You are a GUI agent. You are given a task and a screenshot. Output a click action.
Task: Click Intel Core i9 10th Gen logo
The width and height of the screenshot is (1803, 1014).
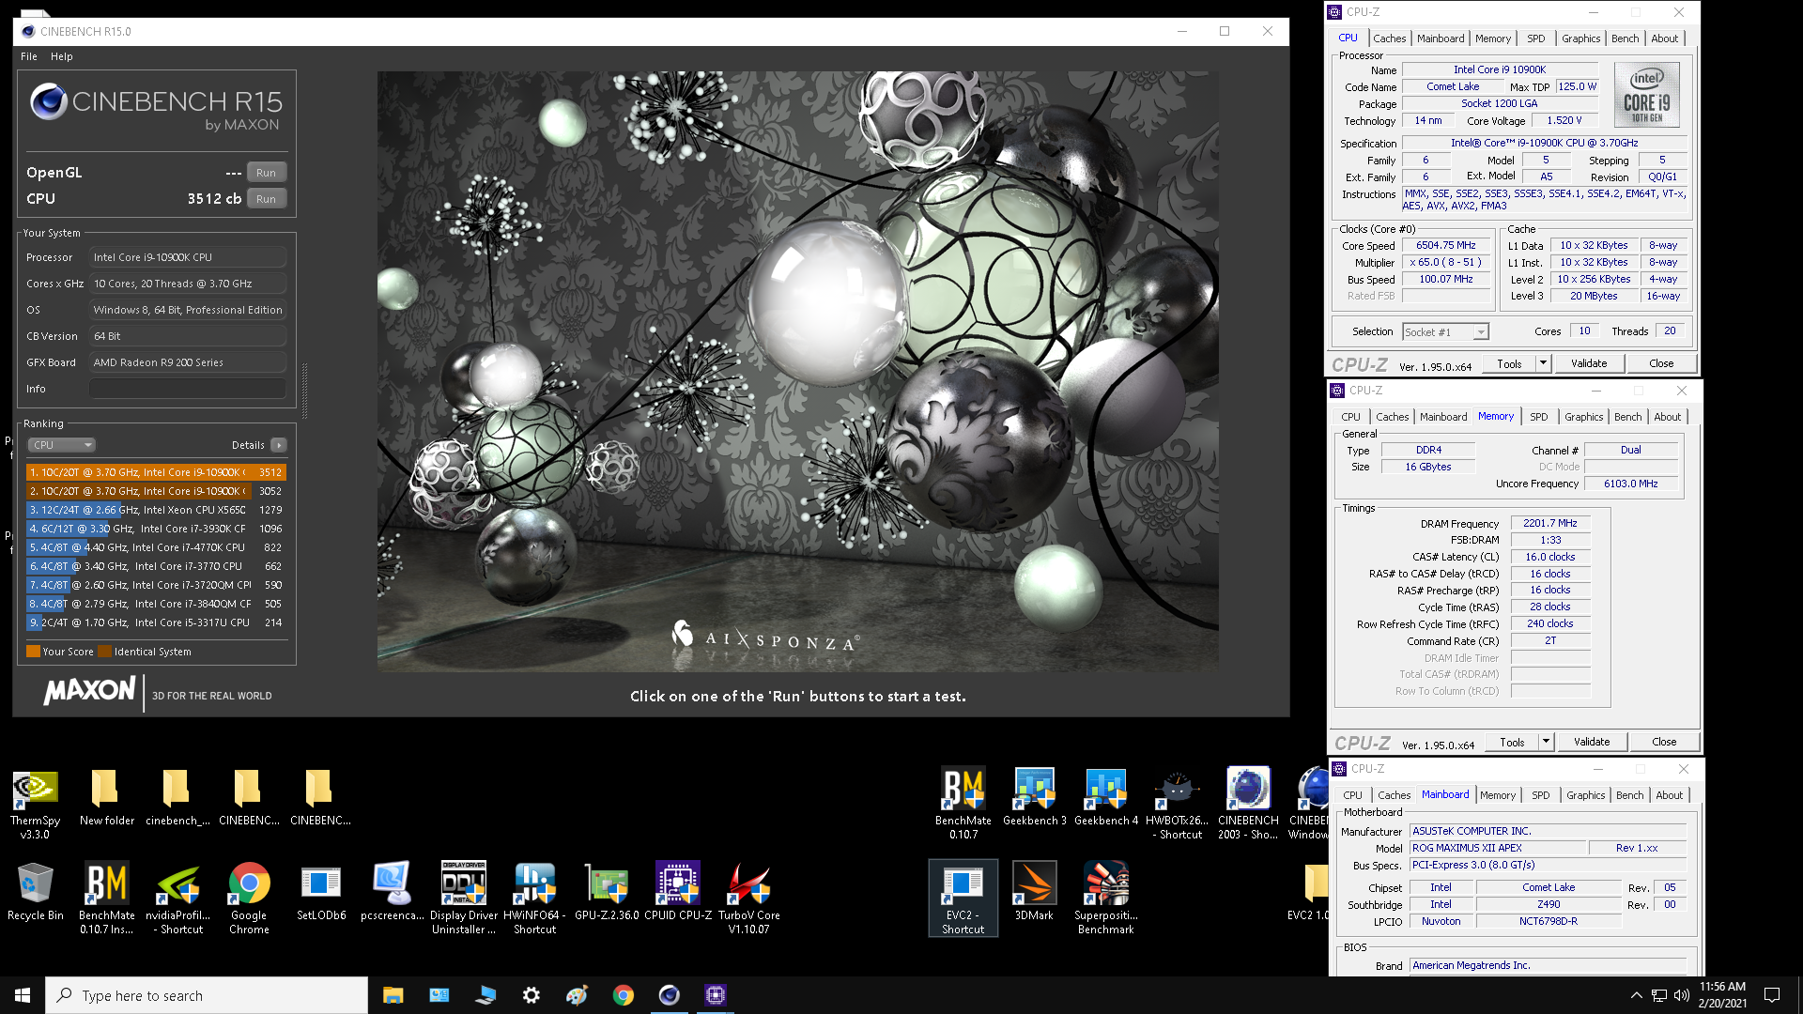click(1646, 95)
